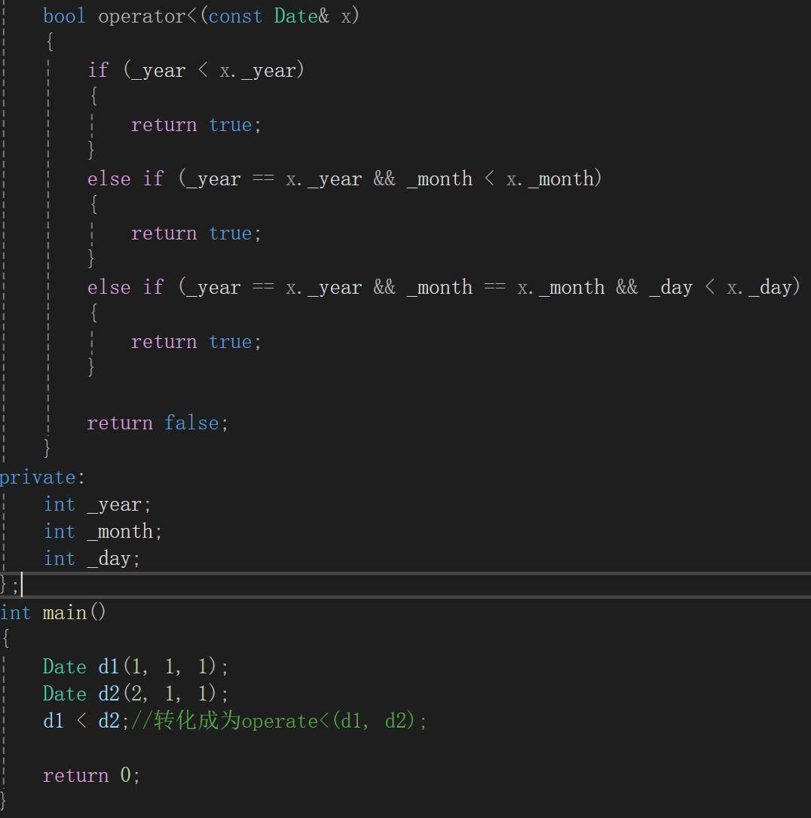The height and width of the screenshot is (818, 811).
Task: Click 'return true;' under the '_day < x._day' check
Action: click(196, 342)
